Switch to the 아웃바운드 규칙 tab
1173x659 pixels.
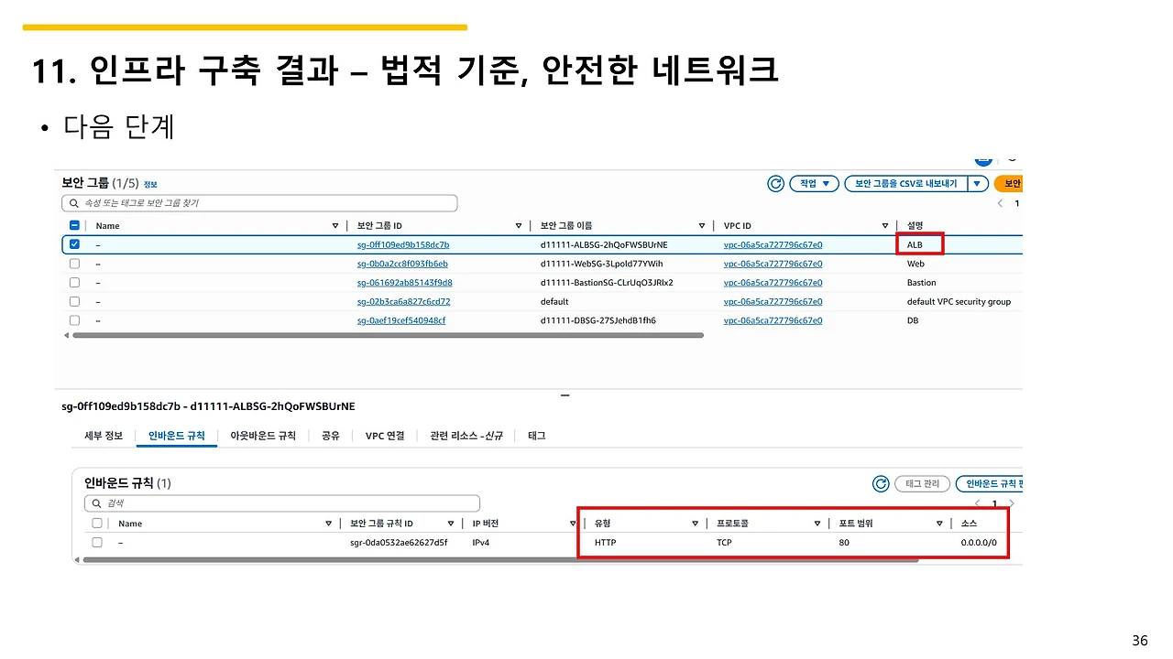click(x=263, y=436)
